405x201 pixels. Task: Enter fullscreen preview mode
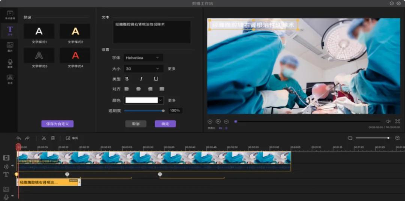[x=397, y=121]
